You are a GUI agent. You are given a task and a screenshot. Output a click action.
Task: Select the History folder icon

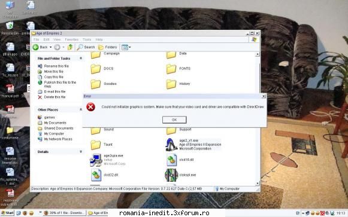[x=171, y=84]
